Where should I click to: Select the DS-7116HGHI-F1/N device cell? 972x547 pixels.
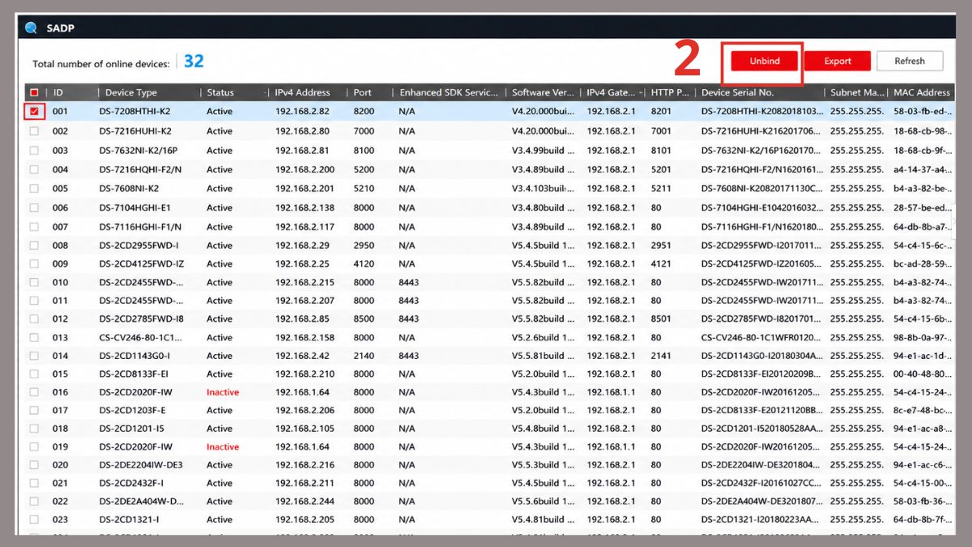pos(140,227)
